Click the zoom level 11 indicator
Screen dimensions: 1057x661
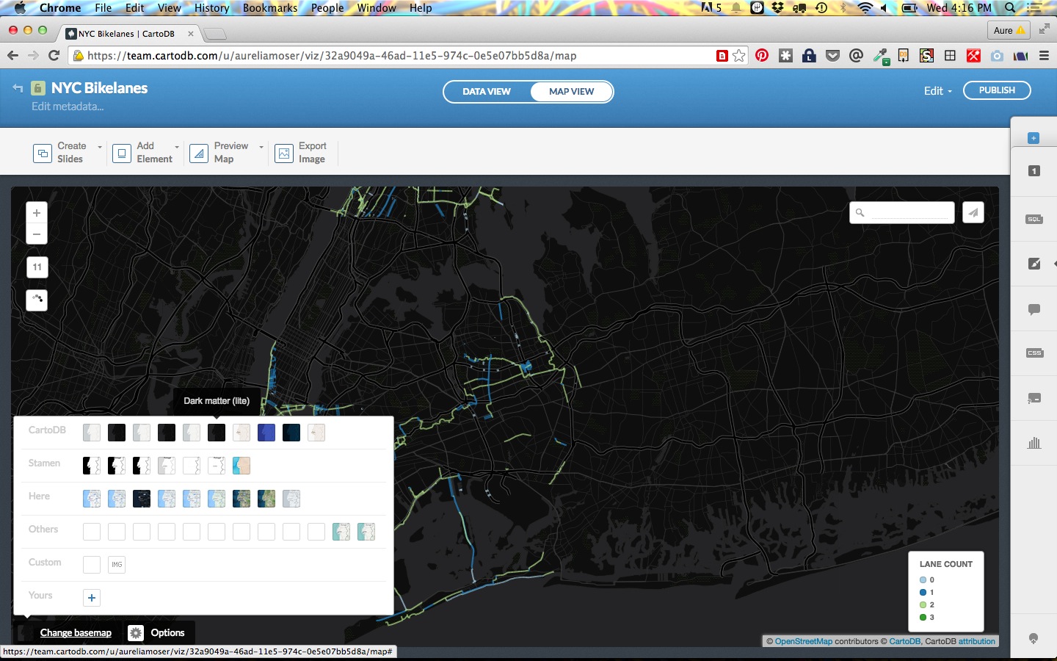tap(37, 267)
